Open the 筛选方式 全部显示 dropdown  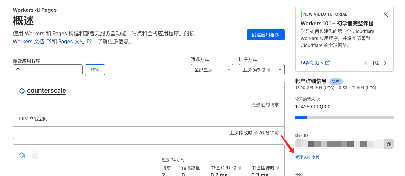212,70
